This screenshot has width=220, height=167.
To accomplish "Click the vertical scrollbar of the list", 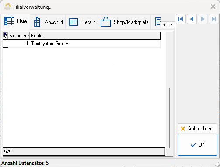I will tap(169, 118).
